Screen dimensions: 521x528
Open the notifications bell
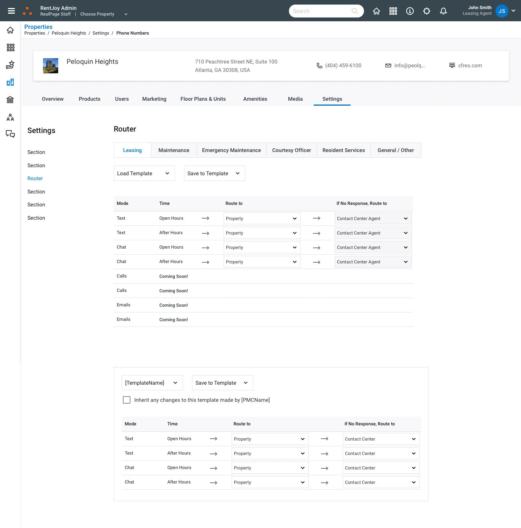pyautogui.click(x=443, y=11)
